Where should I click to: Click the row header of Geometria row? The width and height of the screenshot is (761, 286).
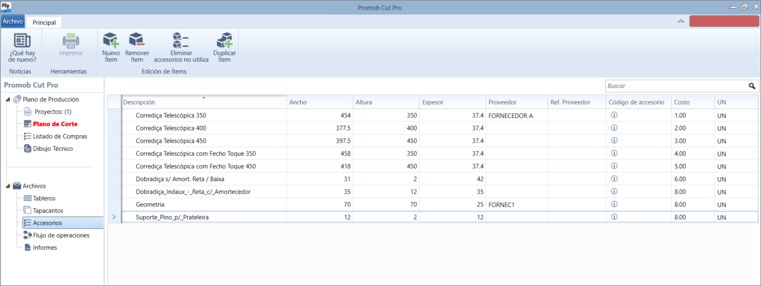[114, 204]
